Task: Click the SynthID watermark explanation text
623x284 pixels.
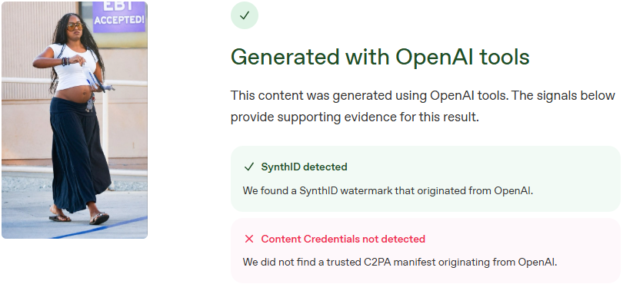Action: tap(388, 190)
